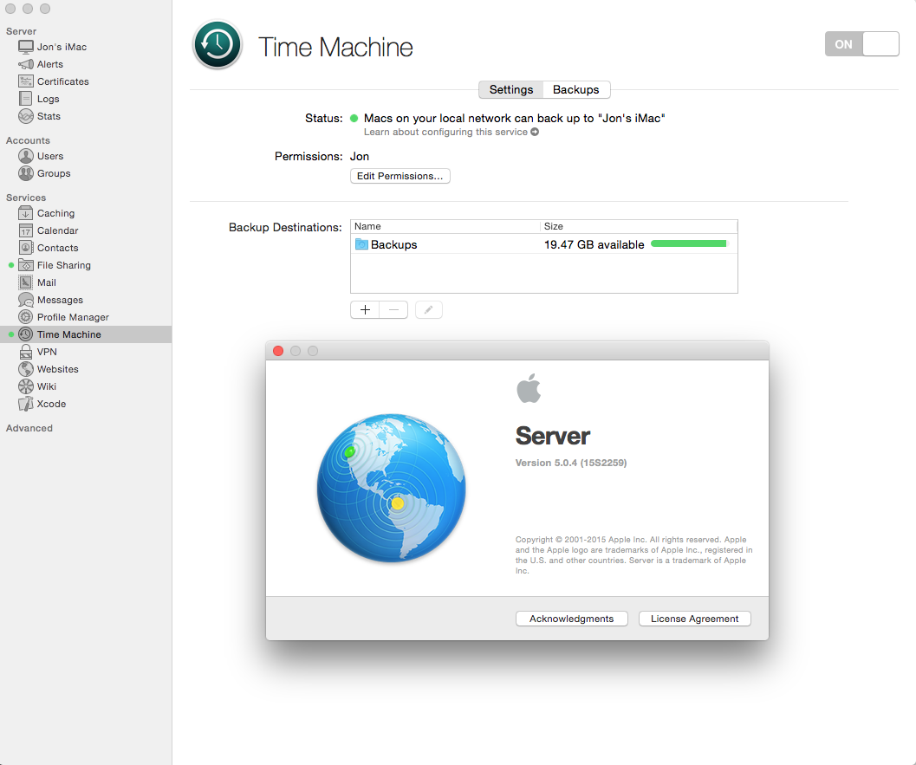The width and height of the screenshot is (916, 765).
Task: Open the Caching service icon in sidebar
Action: (26, 213)
